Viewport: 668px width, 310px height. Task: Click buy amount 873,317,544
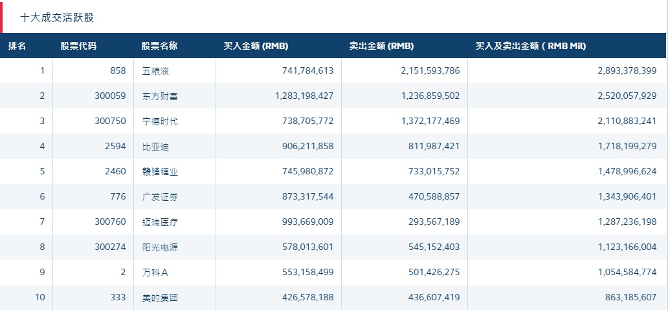pyautogui.click(x=308, y=196)
